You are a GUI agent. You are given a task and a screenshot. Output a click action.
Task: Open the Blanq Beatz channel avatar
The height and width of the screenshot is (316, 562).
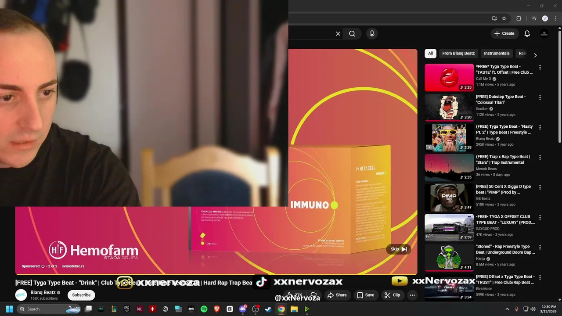click(x=21, y=295)
